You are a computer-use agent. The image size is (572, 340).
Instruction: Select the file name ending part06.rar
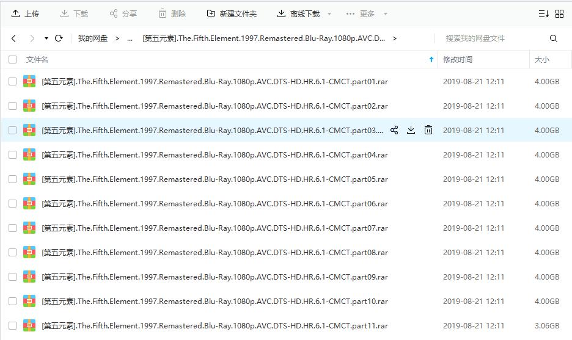coord(215,203)
